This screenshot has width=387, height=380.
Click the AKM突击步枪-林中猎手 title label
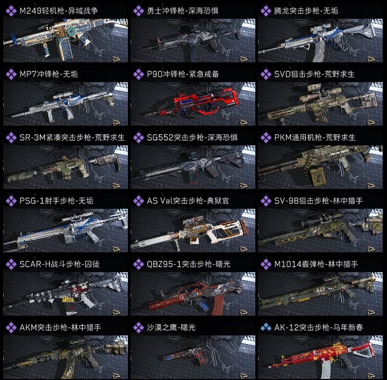click(60, 327)
